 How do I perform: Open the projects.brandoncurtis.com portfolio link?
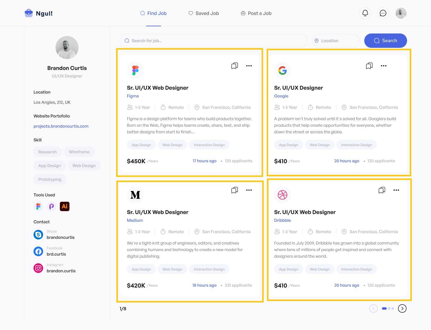pyautogui.click(x=61, y=126)
